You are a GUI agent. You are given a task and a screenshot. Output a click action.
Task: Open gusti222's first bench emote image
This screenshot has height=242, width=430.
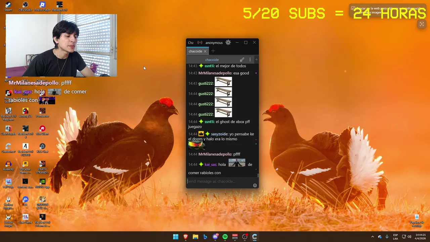pyautogui.click(x=223, y=82)
